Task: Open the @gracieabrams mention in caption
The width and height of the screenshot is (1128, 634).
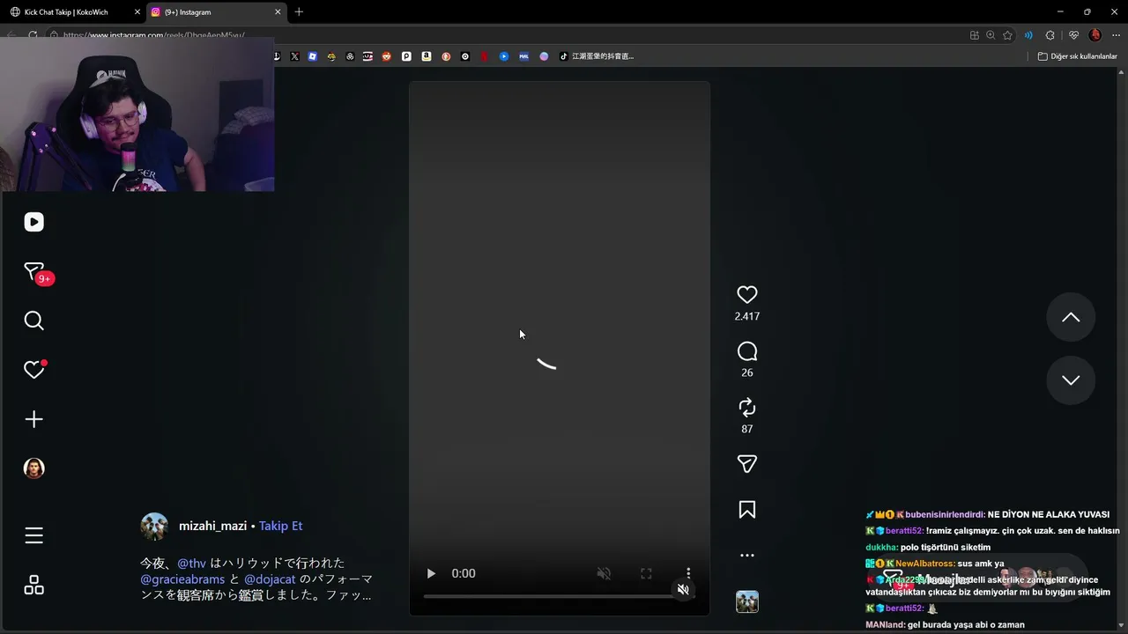Action: [x=182, y=579]
